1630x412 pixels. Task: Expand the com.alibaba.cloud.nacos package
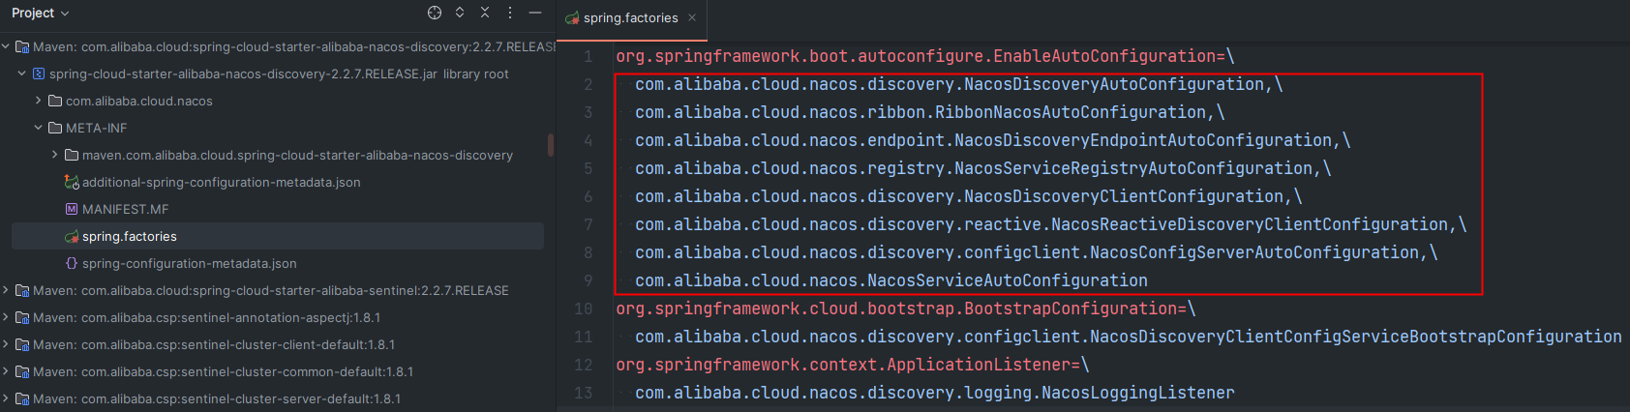(39, 101)
